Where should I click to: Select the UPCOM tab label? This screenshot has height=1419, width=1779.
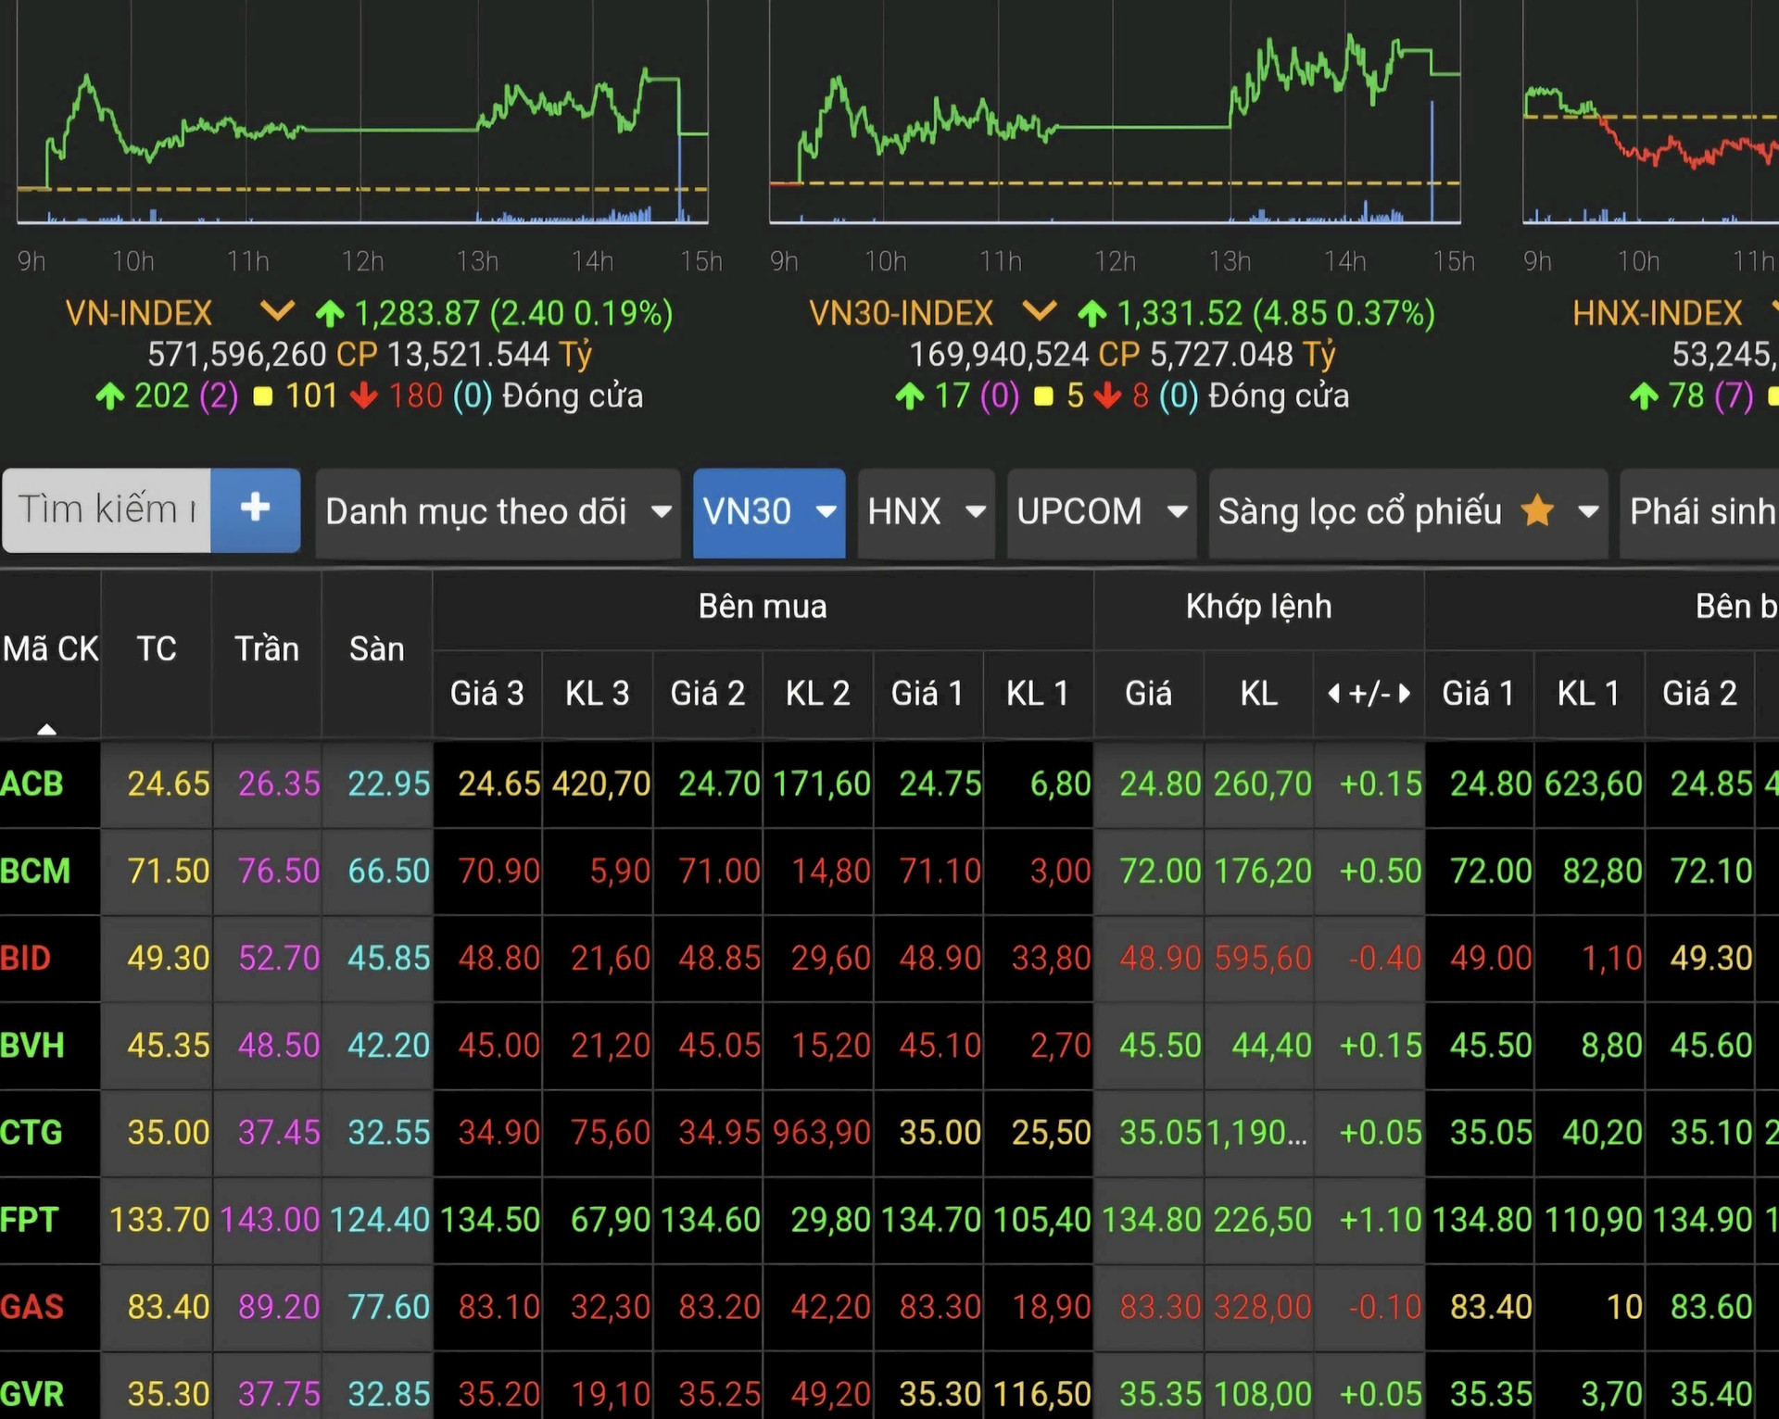[x=1079, y=511]
